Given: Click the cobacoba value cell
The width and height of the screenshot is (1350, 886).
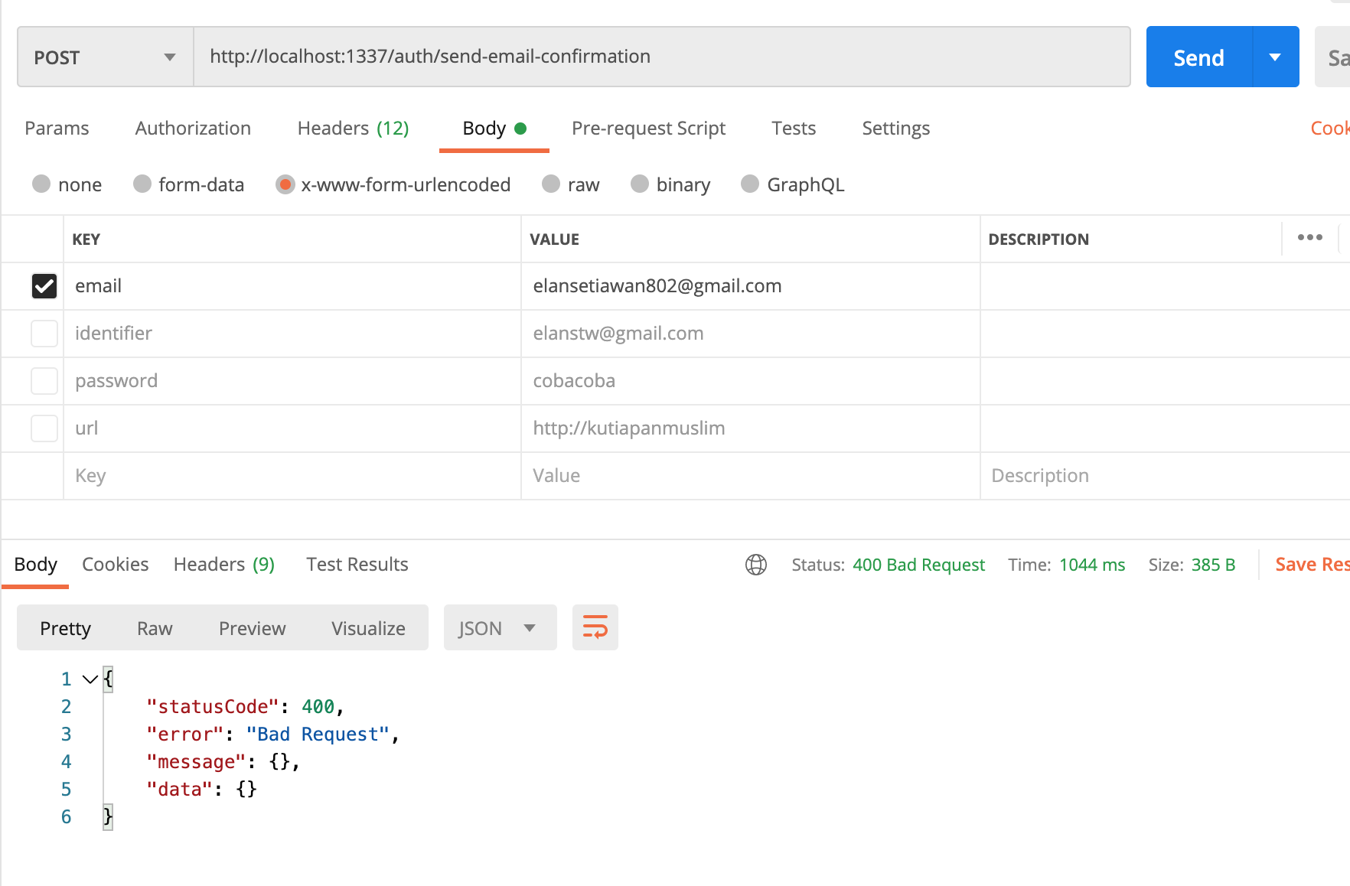Looking at the screenshot, I should [x=751, y=381].
